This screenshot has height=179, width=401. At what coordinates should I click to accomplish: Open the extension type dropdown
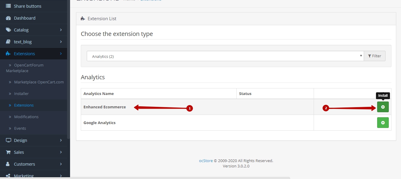coord(225,56)
